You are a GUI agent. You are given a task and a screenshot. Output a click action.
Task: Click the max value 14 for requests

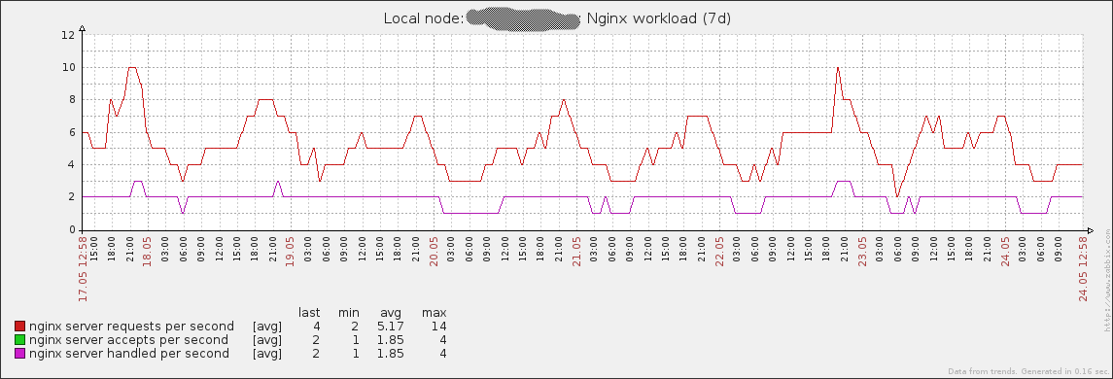click(x=438, y=327)
